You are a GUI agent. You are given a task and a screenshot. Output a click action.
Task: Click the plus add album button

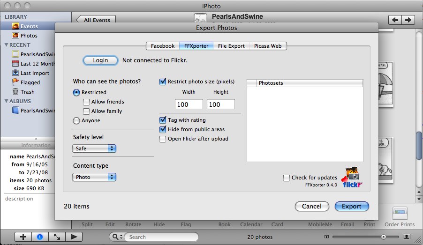tap(23, 237)
